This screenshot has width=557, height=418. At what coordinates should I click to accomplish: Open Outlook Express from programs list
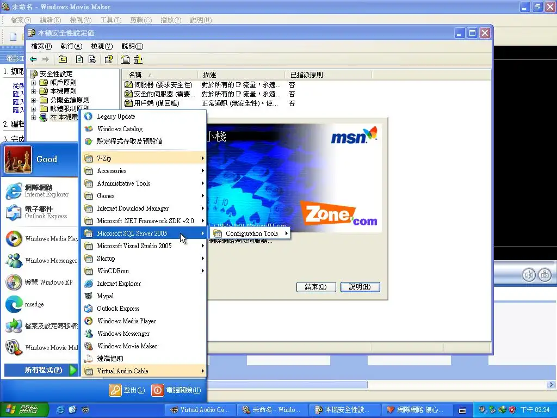(144, 308)
